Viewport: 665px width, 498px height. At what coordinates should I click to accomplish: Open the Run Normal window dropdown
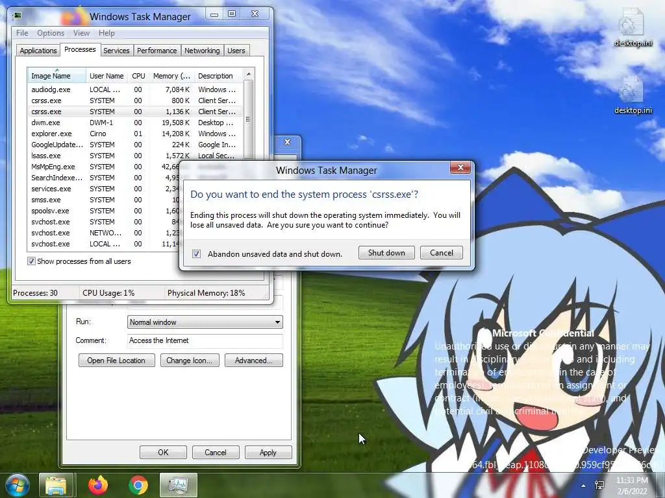(205, 322)
